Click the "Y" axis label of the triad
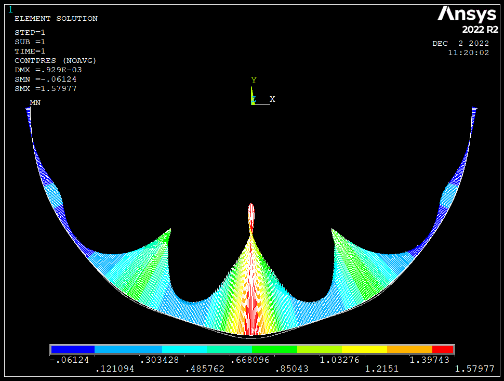 [254, 81]
